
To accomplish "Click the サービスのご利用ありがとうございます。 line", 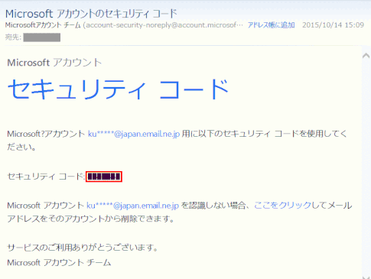I will [x=83, y=248].
